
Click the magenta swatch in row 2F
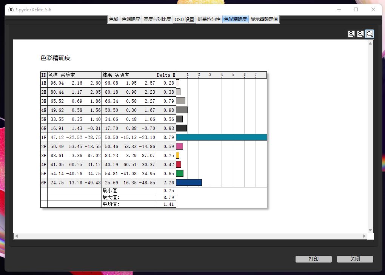[180, 146]
